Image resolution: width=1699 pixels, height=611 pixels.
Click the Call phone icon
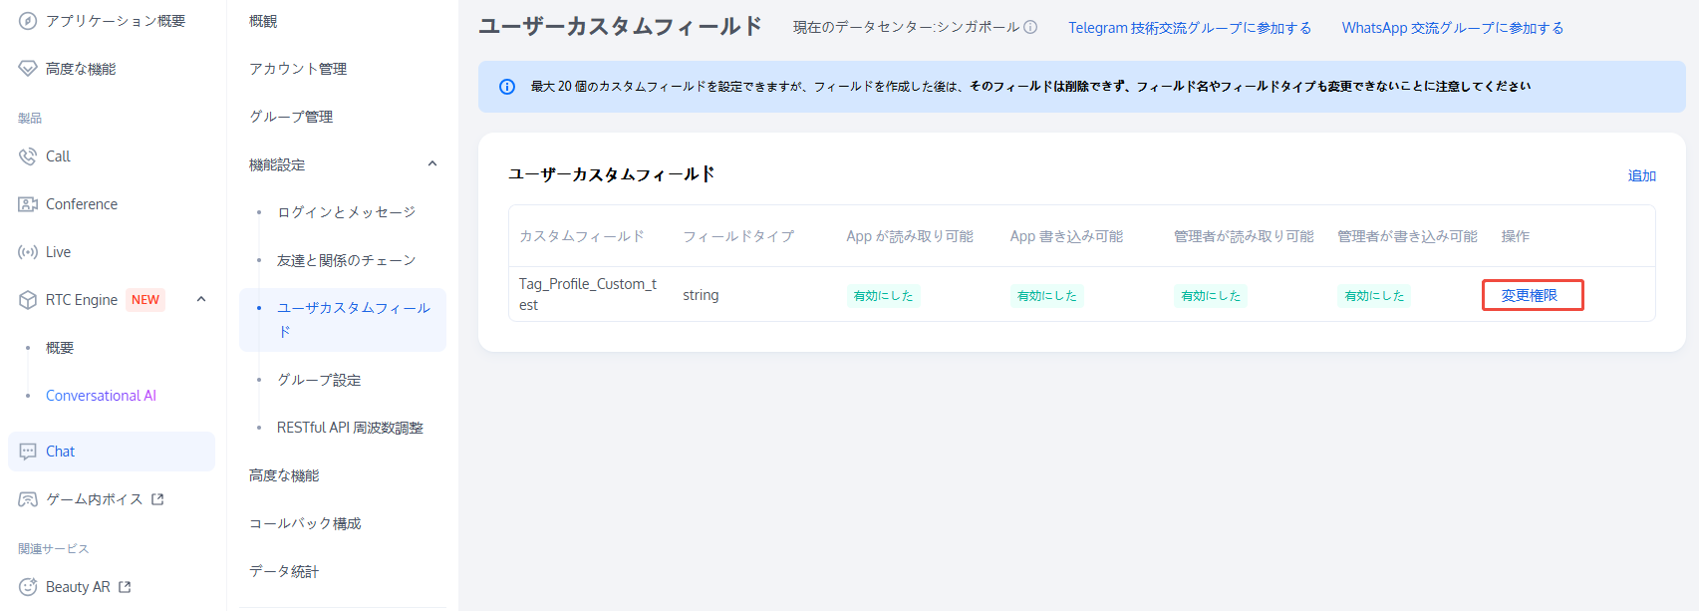(28, 156)
